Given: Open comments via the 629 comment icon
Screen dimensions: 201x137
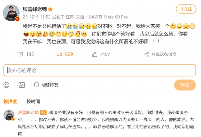Looking at the screenshot, I should 59,54.
